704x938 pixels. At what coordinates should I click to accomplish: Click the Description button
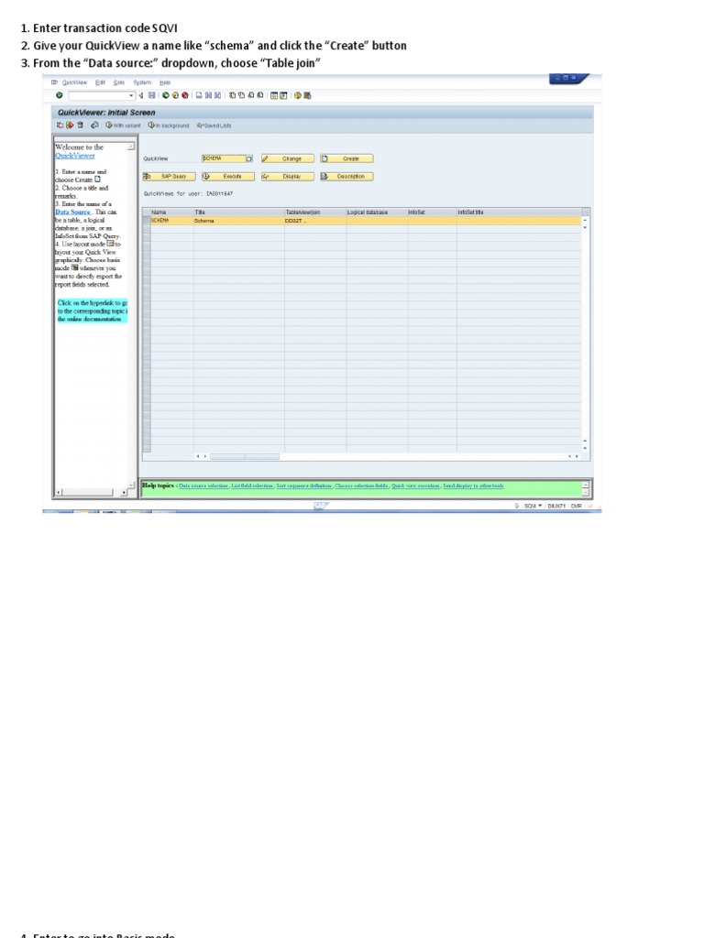coord(346,177)
